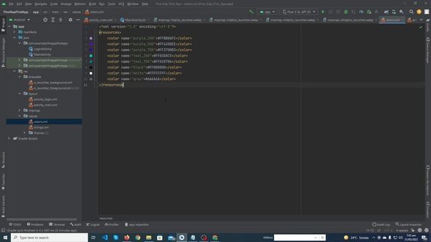Click the teal_200 gutter color swatch
This screenshot has height=242, width=431.
[x=91, y=56]
